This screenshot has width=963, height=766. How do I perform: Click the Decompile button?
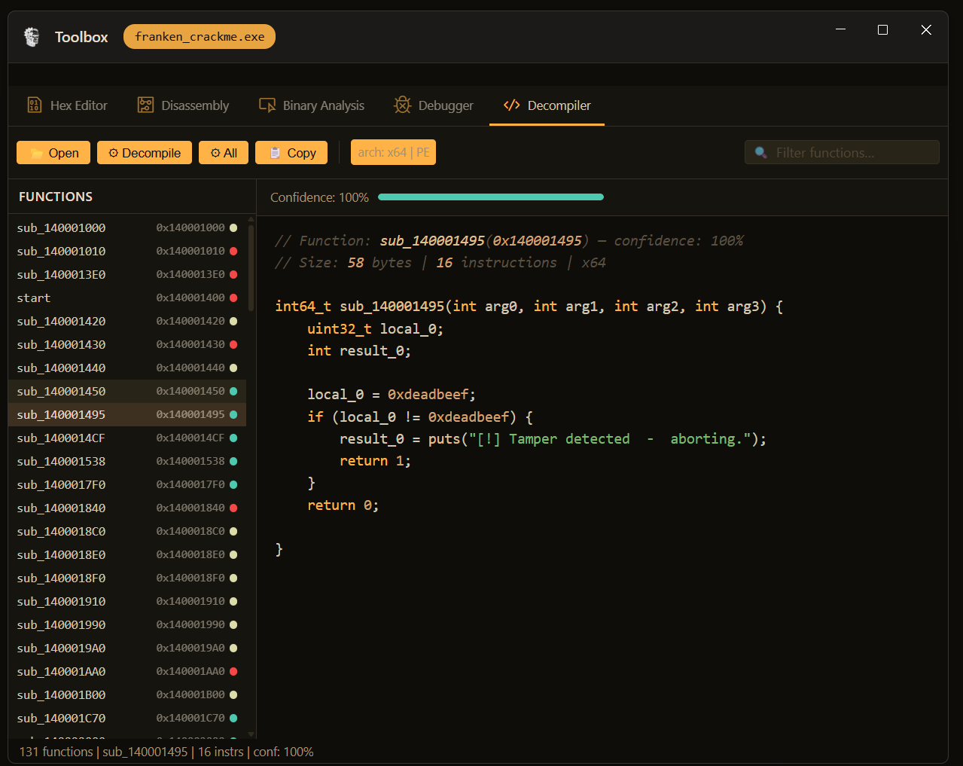[x=145, y=153]
